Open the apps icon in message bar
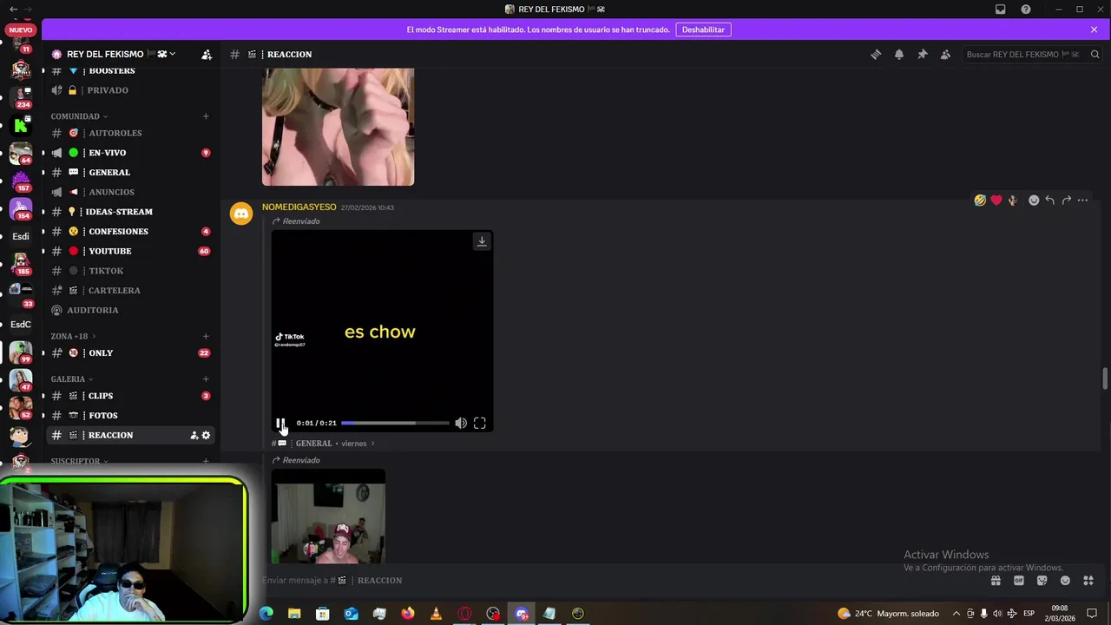The height and width of the screenshot is (625, 1111). pos(1088,581)
